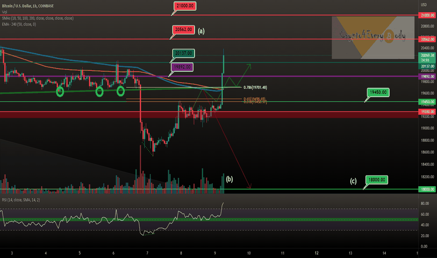Screen dimensions: 437x258
Task: Select the RSI (14, close, SMA) legend
Action: click(x=21, y=200)
